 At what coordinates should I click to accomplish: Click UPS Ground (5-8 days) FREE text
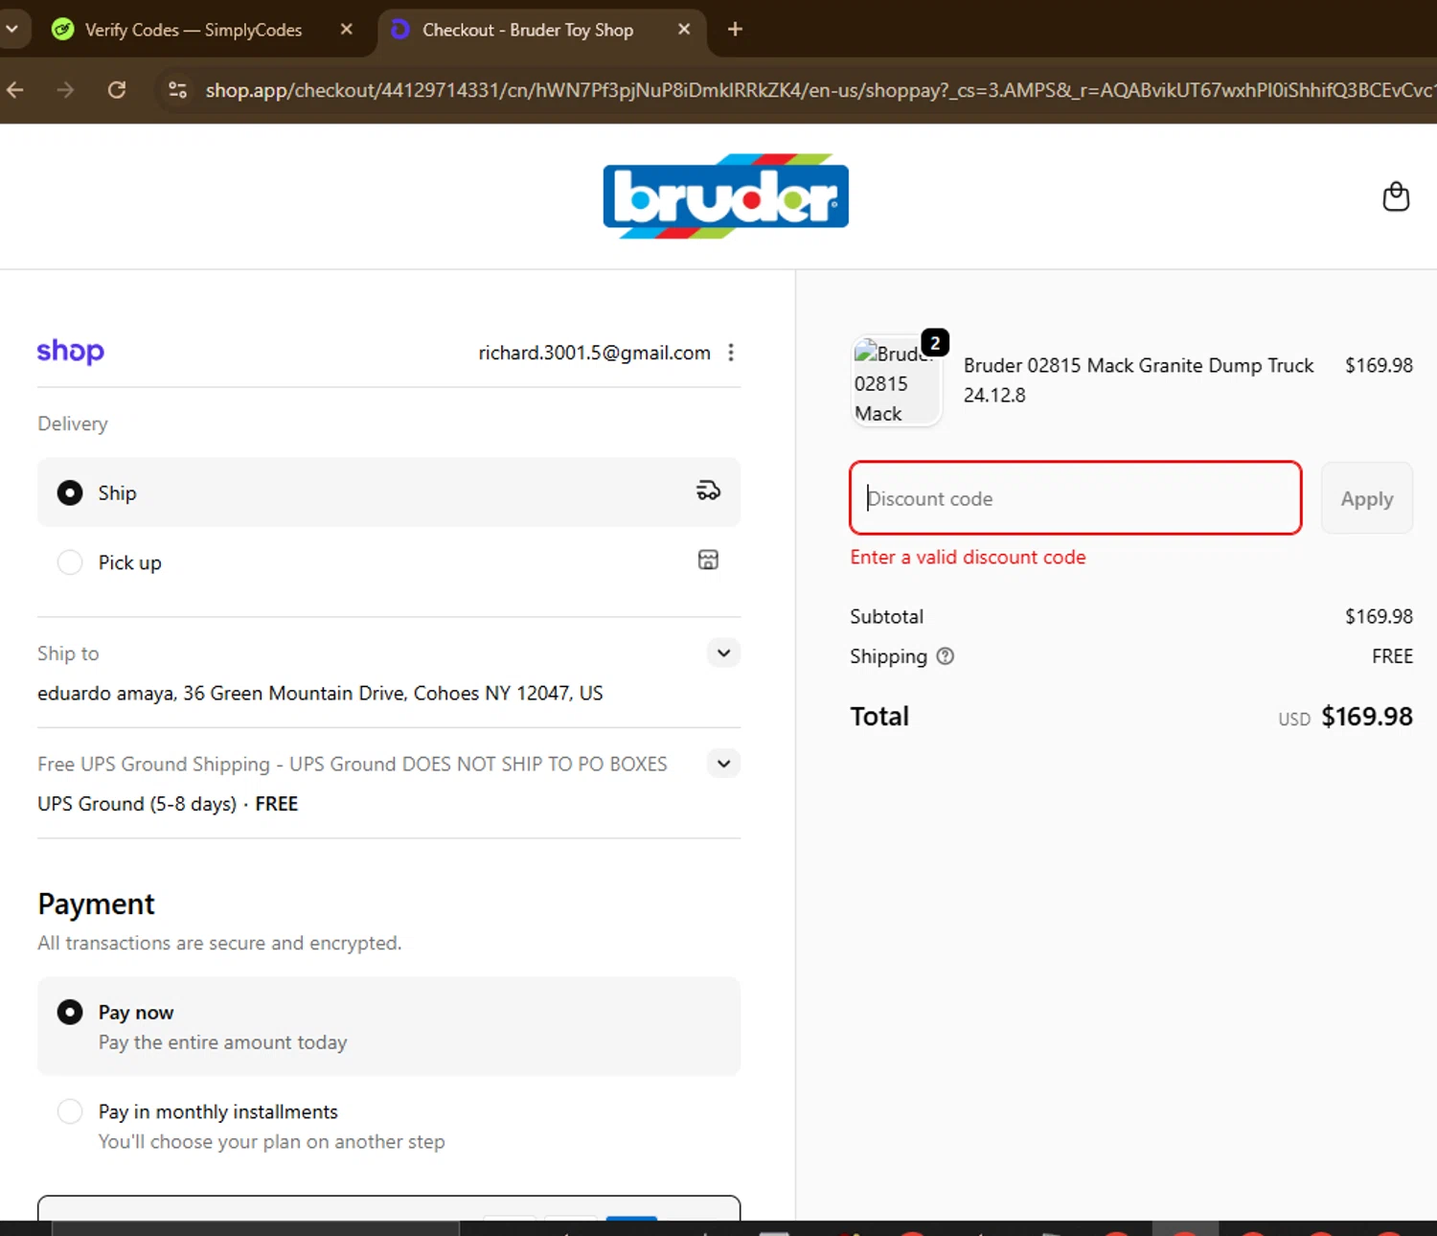coord(168,804)
